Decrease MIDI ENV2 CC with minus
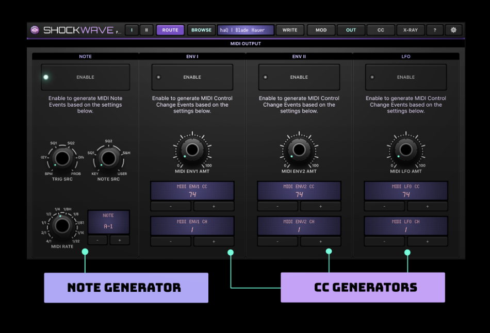This screenshot has width=490, height=333. (x=277, y=206)
